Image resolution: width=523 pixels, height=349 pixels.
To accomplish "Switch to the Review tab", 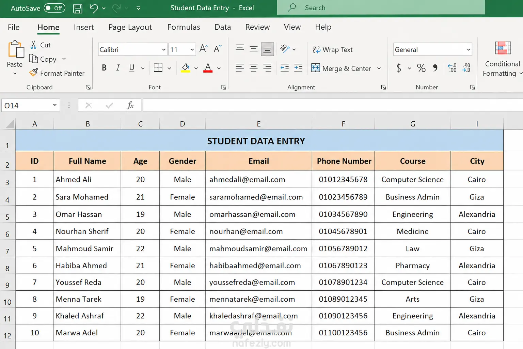I will point(257,27).
